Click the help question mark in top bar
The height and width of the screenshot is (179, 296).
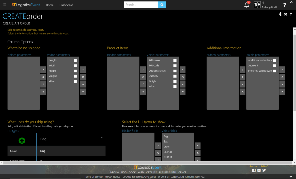[x=284, y=5]
